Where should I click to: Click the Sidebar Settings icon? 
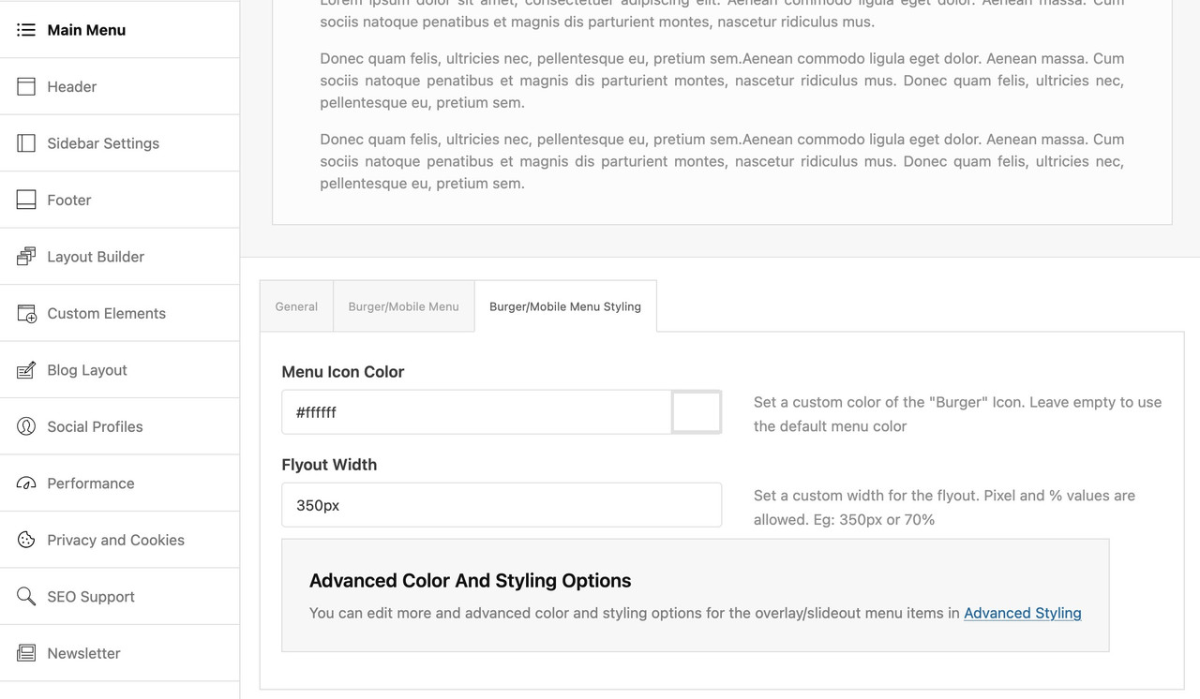(26, 143)
